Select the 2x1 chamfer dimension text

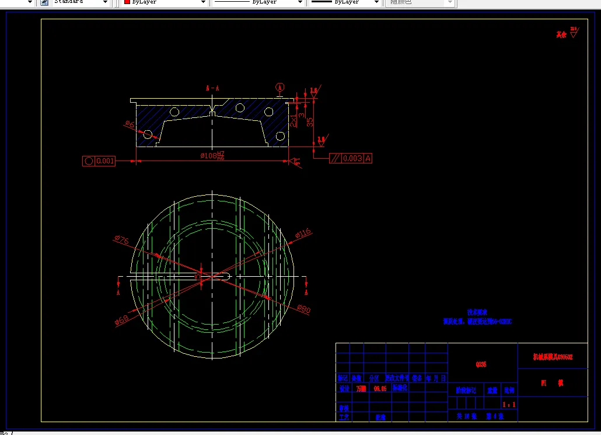(x=293, y=120)
